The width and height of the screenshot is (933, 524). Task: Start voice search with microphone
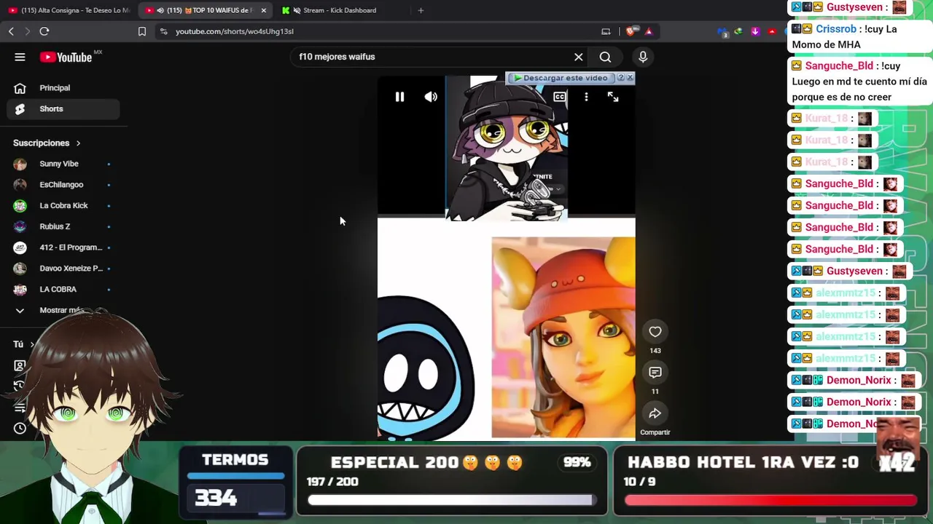point(643,57)
